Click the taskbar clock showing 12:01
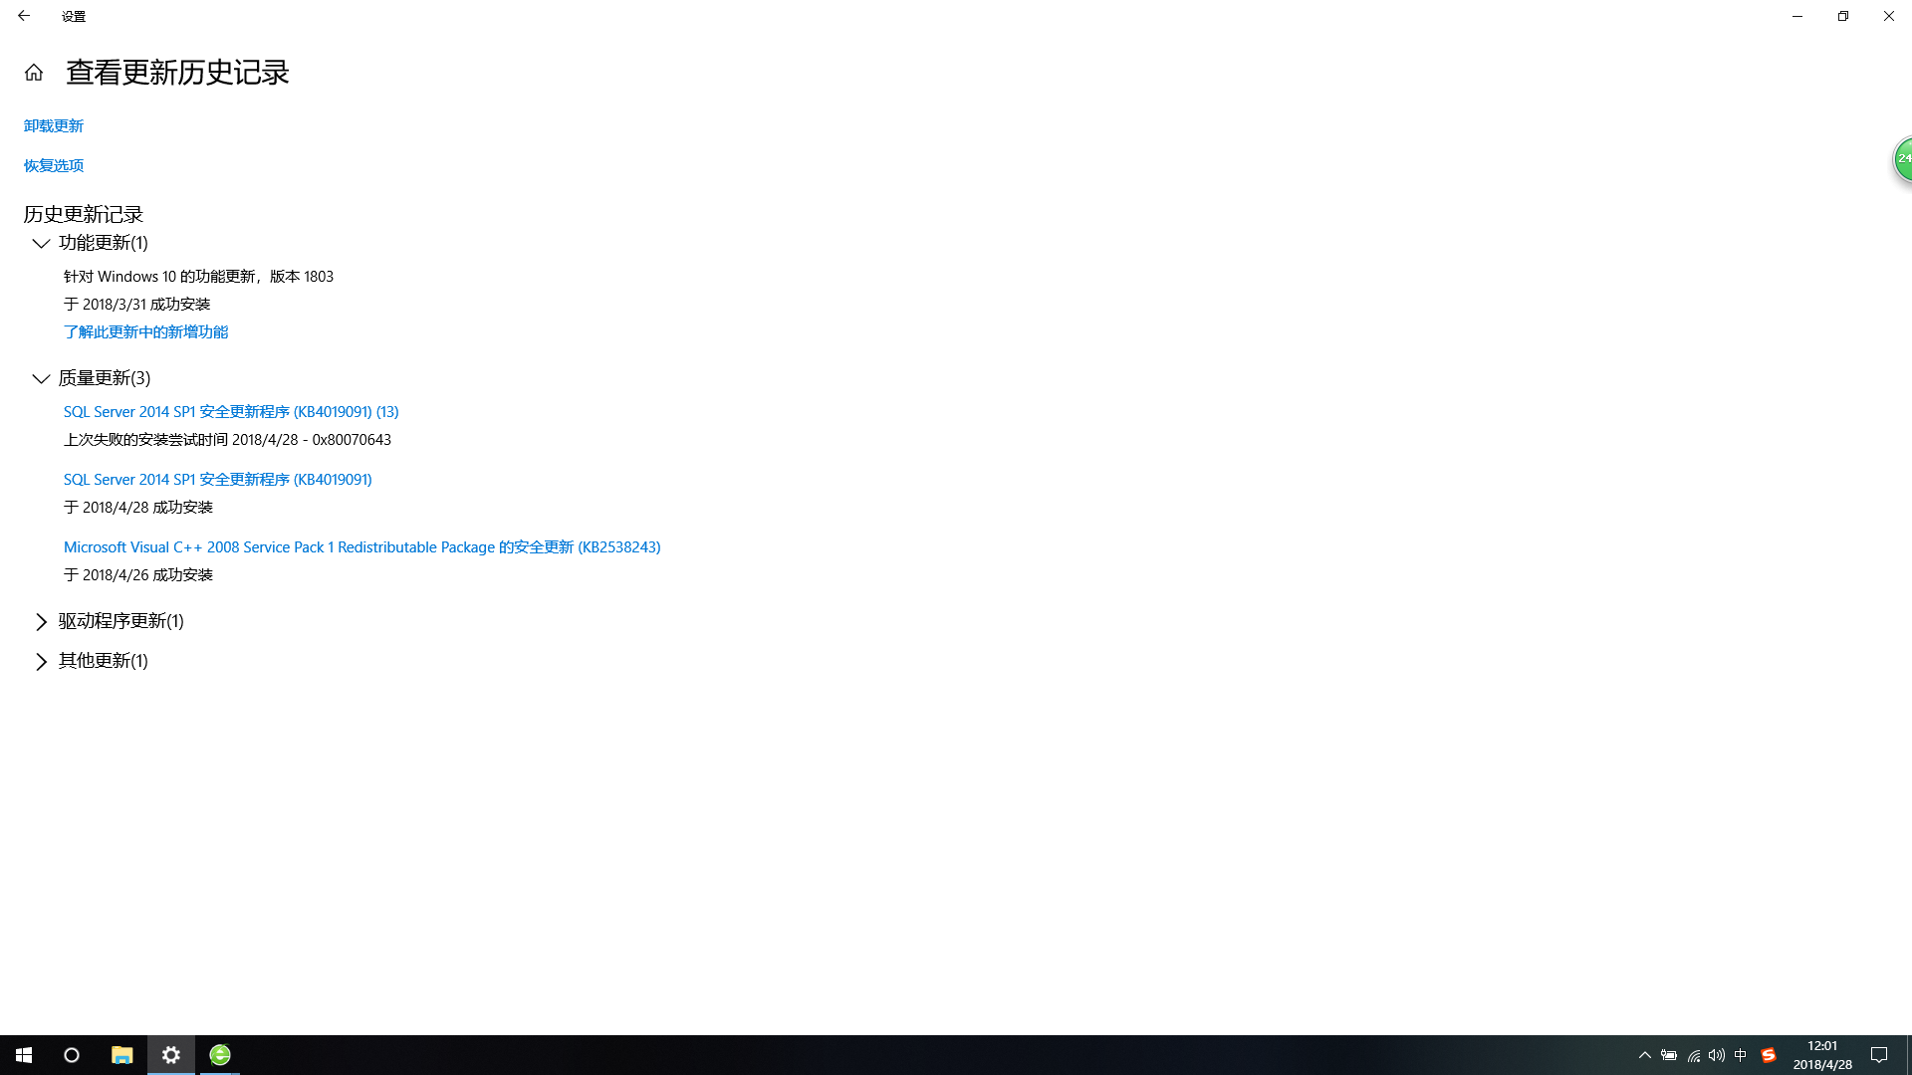Image resolution: width=1912 pixels, height=1075 pixels. 1822,1055
